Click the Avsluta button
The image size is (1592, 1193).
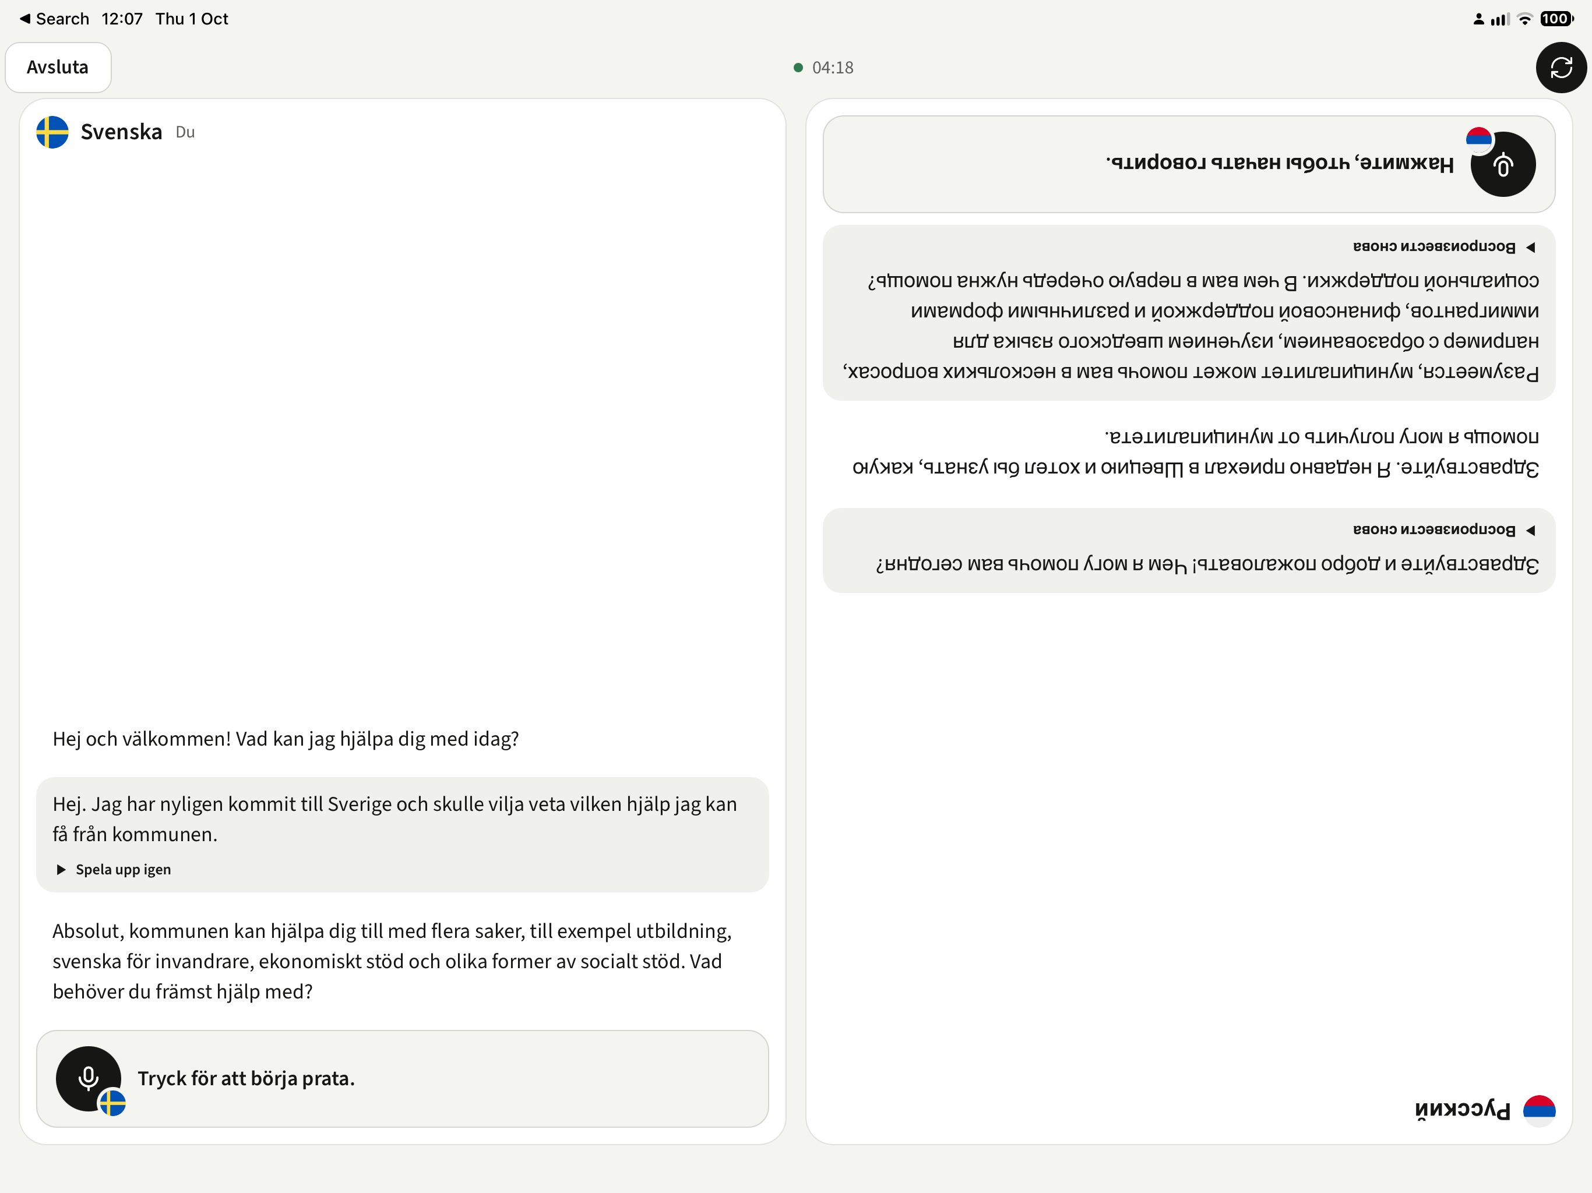click(x=58, y=68)
